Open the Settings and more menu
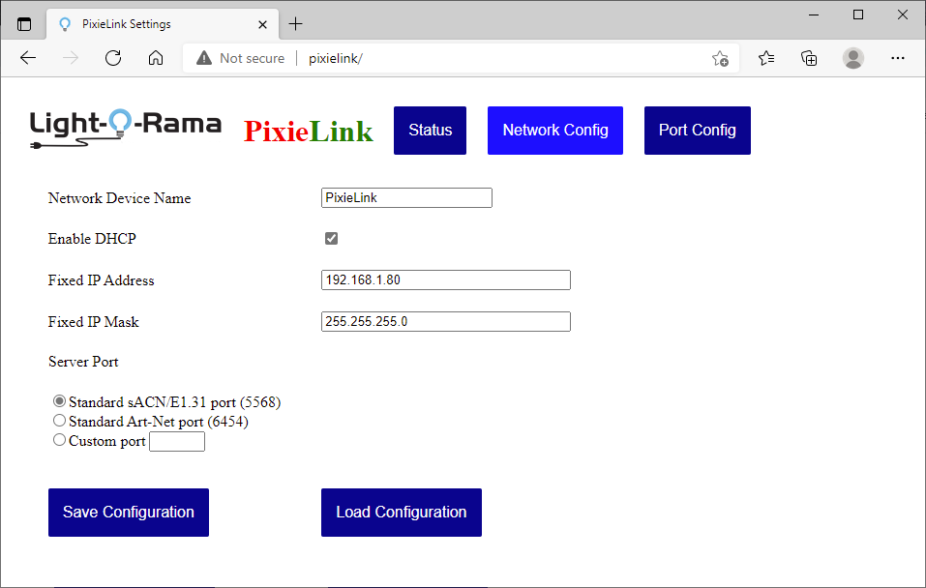Screen dimensions: 926x588 pos(898,58)
